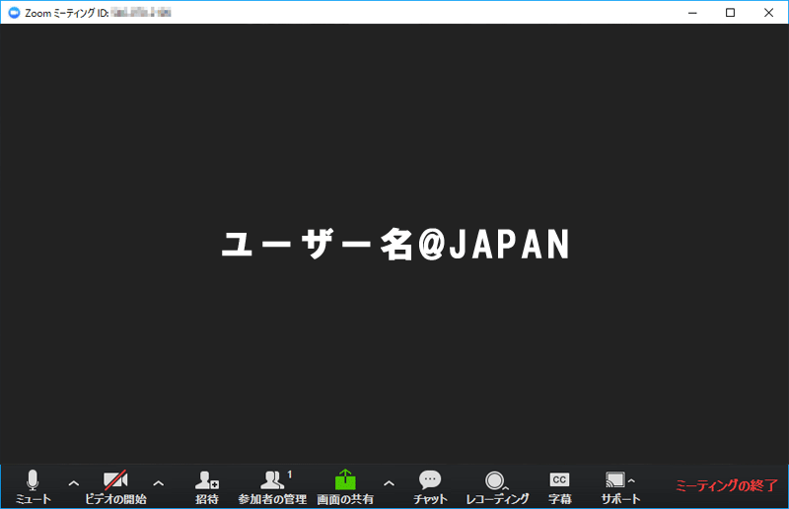Mute the microphone (ミュート)

(33, 480)
